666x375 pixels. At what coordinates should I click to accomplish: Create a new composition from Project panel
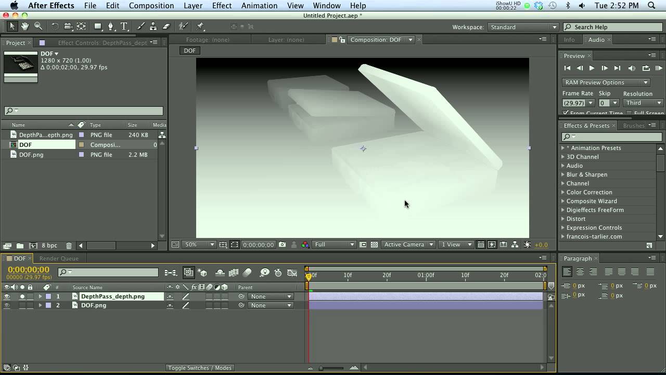click(33, 246)
